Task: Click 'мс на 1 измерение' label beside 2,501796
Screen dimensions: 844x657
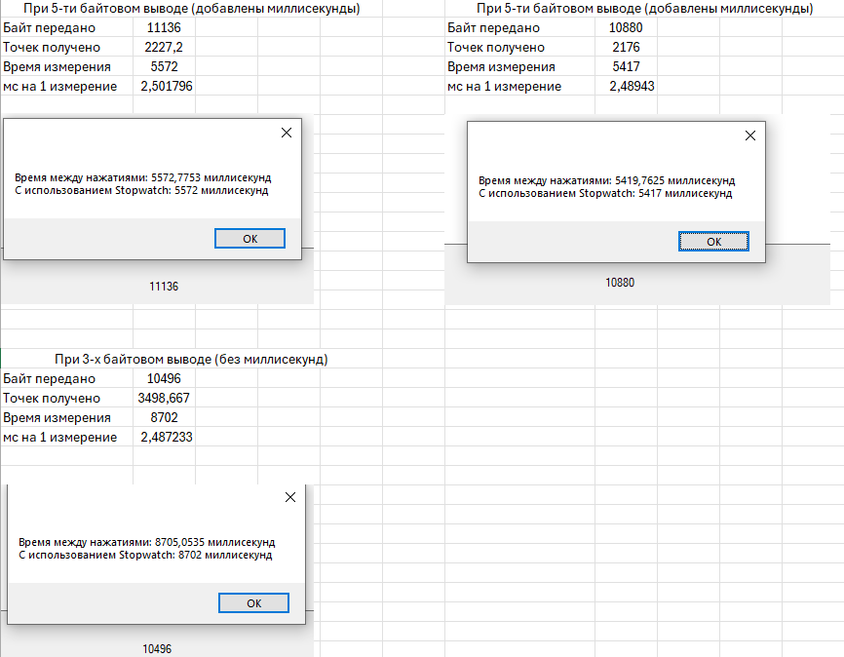Action: (x=60, y=86)
